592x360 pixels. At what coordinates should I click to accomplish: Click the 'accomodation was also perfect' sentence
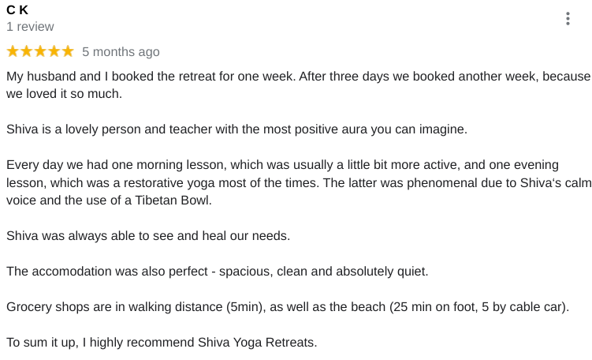(x=218, y=271)
